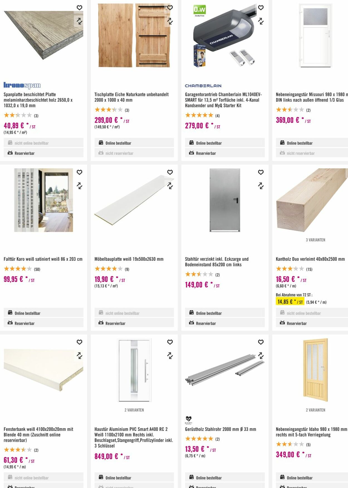Image resolution: width=348 pixels, height=488 pixels.
Task: Open star ratings for Falttür Karo
Action: (x=18, y=269)
